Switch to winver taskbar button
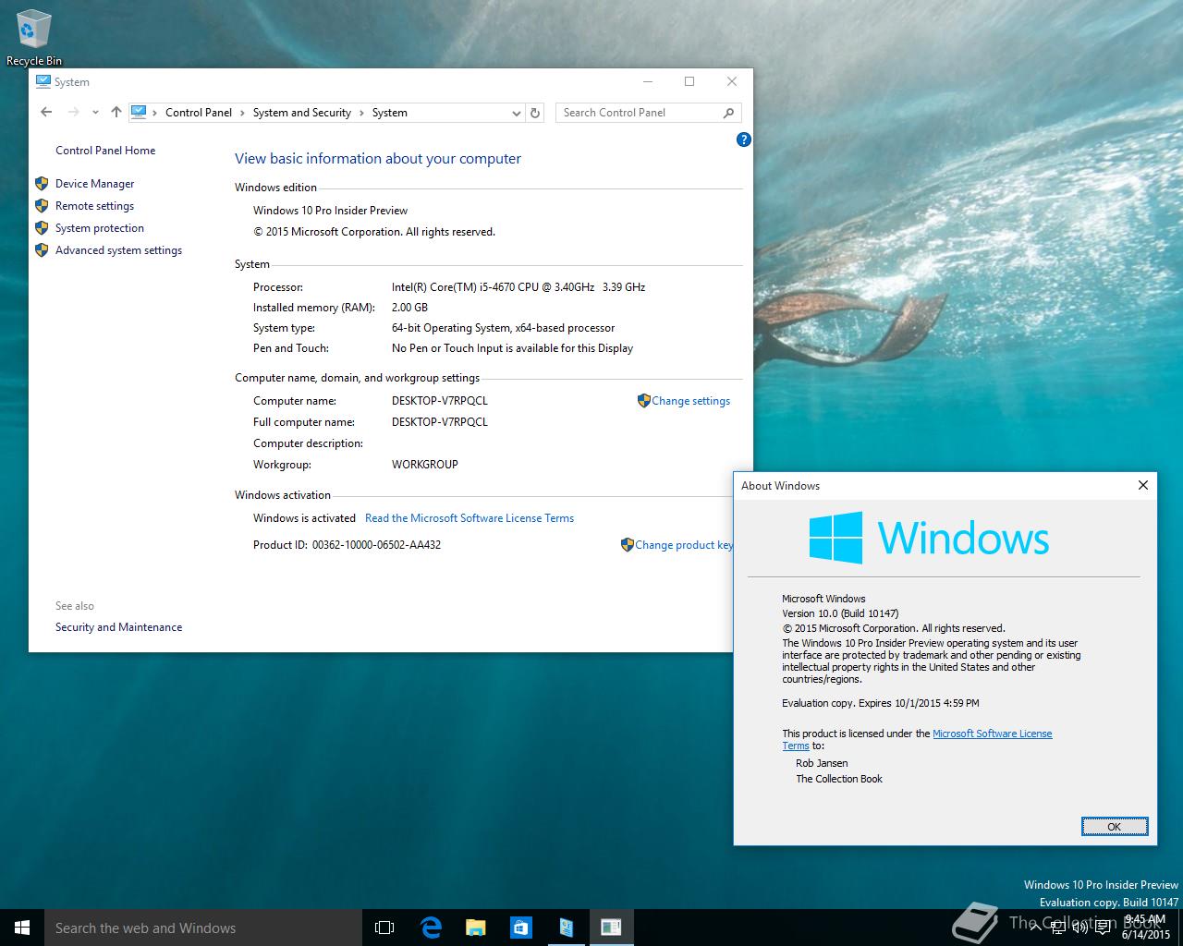This screenshot has height=946, width=1183. 611,928
